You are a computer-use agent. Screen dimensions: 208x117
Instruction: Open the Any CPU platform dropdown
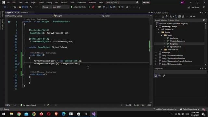tap(61, 7)
